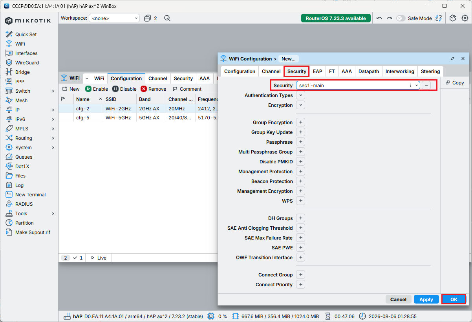Expand the Tools submenu

pyautogui.click(x=53, y=213)
